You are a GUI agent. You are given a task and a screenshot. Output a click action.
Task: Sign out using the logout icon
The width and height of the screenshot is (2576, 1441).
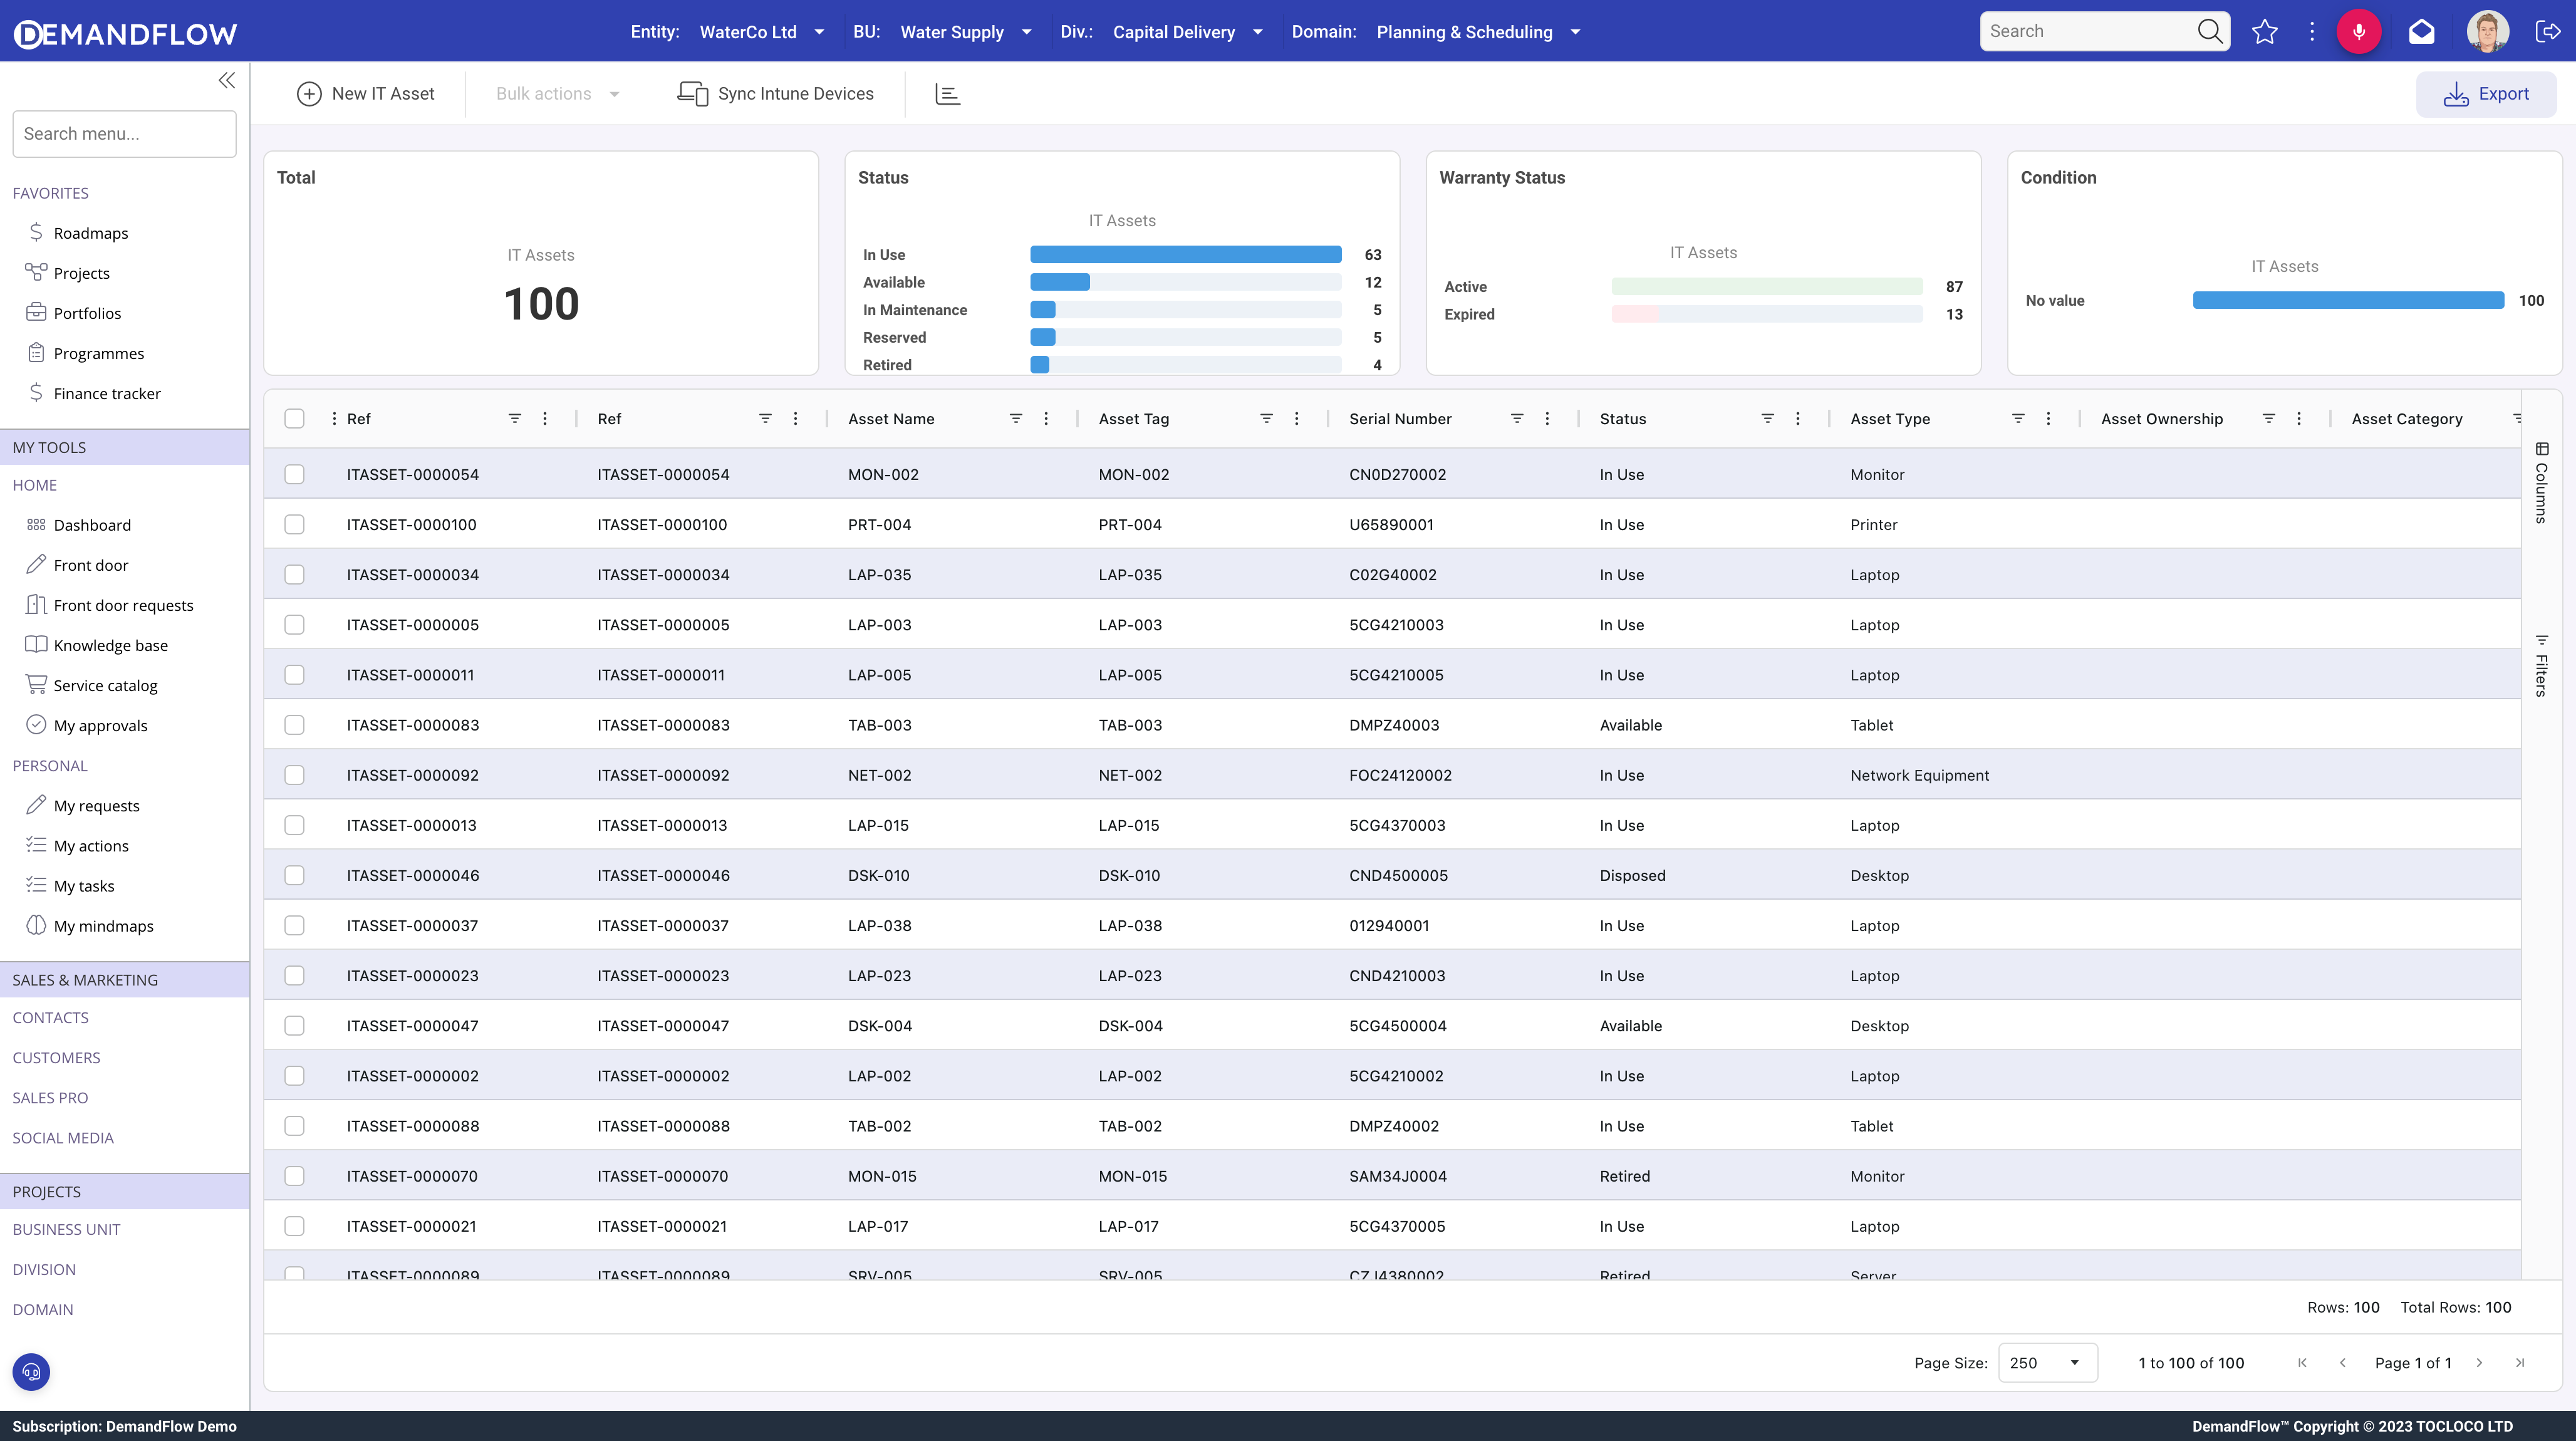pyautogui.click(x=2550, y=31)
